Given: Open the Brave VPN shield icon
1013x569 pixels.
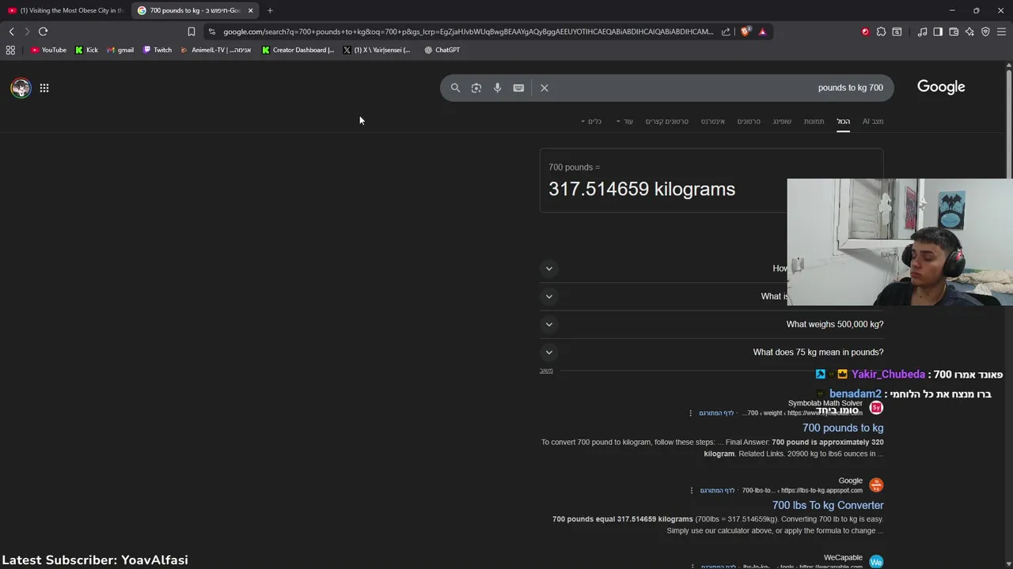Looking at the screenshot, I should pos(985,32).
